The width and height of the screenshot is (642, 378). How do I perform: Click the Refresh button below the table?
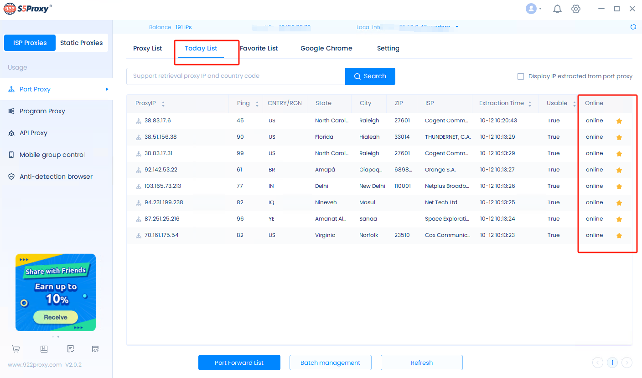click(x=422, y=363)
